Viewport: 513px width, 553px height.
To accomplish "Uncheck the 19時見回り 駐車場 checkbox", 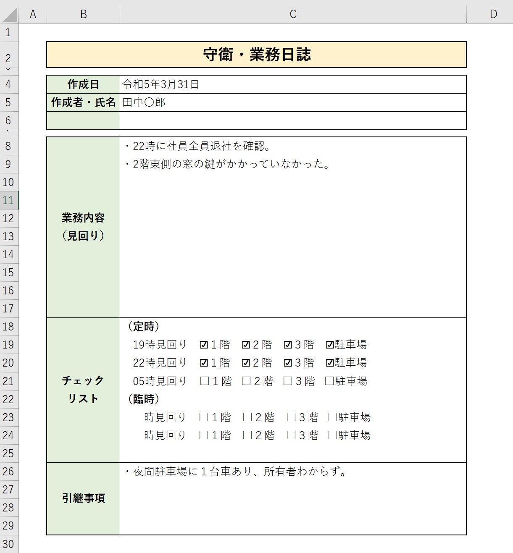I will click(330, 345).
